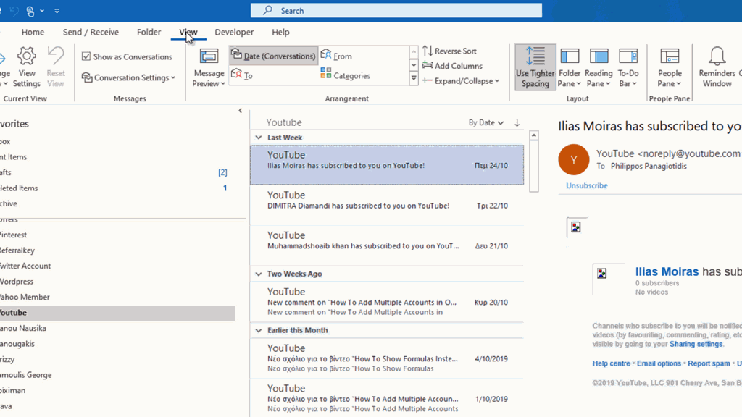
Task: Click inside the Search box
Action: coord(396,10)
